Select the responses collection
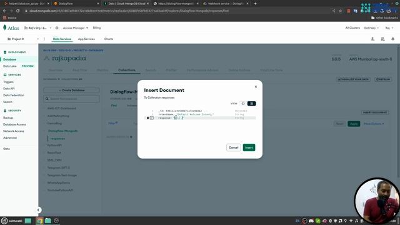400x225 pixels. [x=57, y=139]
